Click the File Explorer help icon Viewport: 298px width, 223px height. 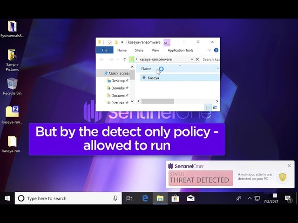click(x=216, y=50)
